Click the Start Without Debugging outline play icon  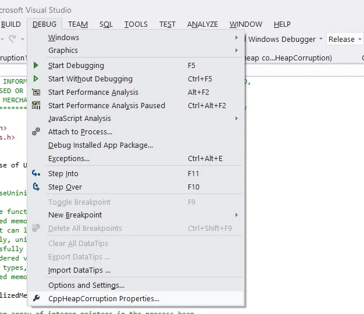coord(35,78)
